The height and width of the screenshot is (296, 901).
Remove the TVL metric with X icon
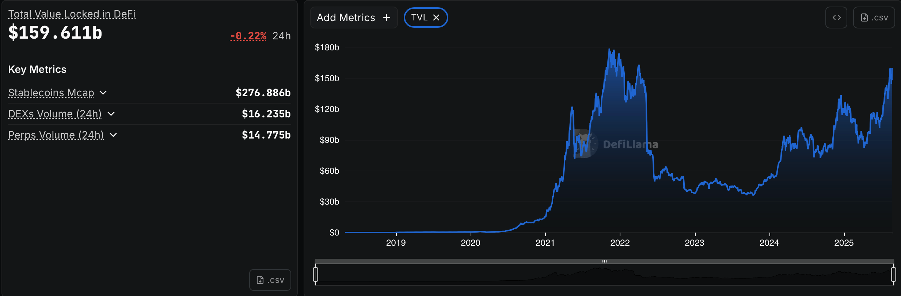click(436, 17)
